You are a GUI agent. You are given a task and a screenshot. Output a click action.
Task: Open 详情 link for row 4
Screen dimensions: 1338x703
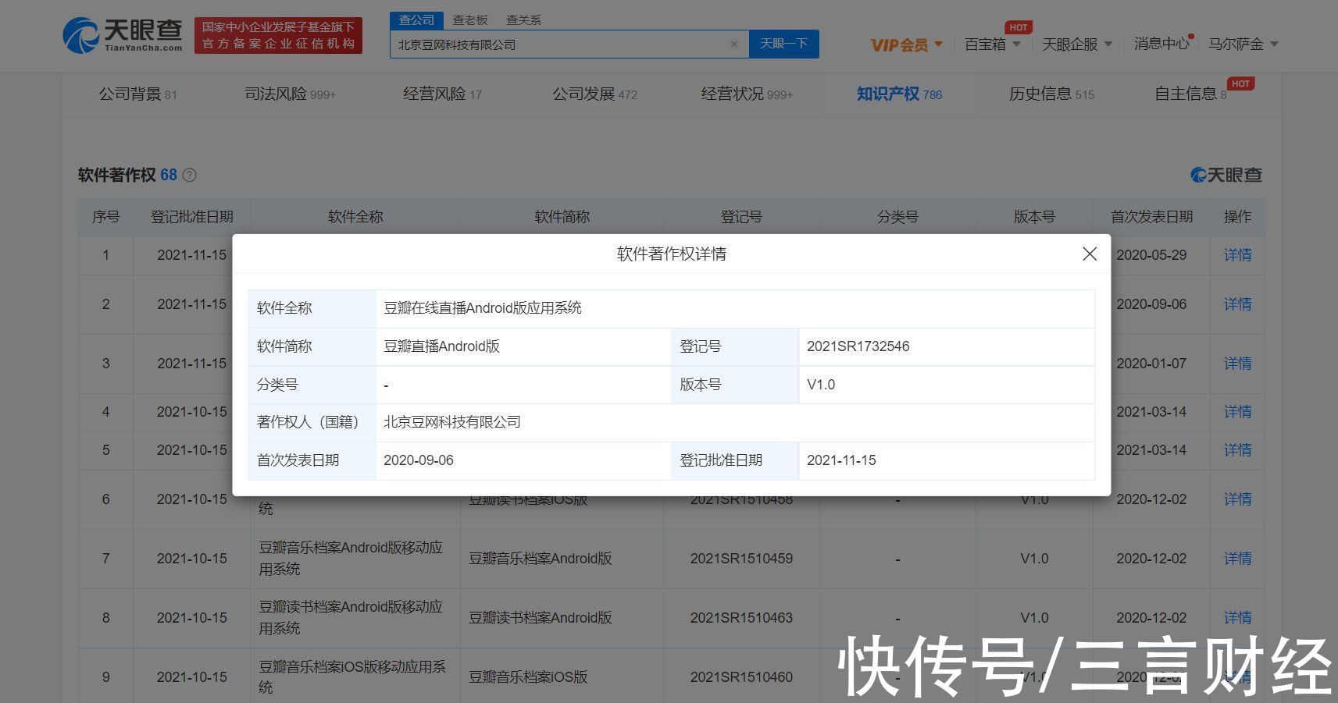[x=1237, y=412]
